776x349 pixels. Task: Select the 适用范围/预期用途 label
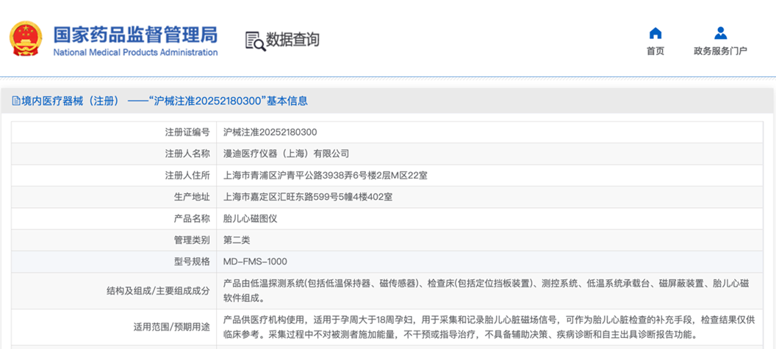click(x=172, y=327)
